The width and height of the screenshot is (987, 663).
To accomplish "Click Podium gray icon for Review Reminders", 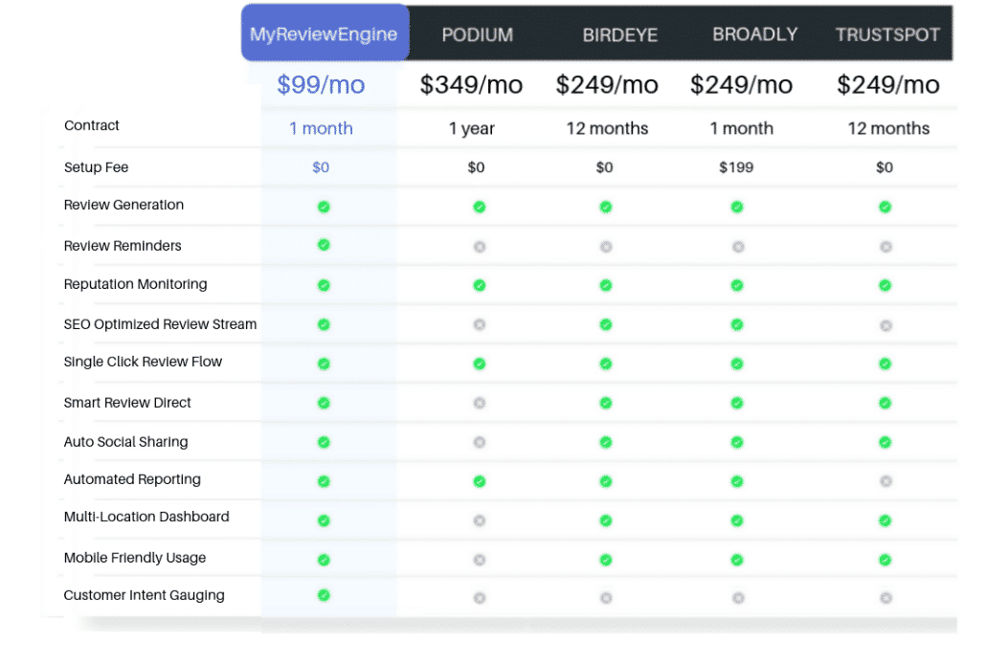I will pyautogui.click(x=480, y=247).
